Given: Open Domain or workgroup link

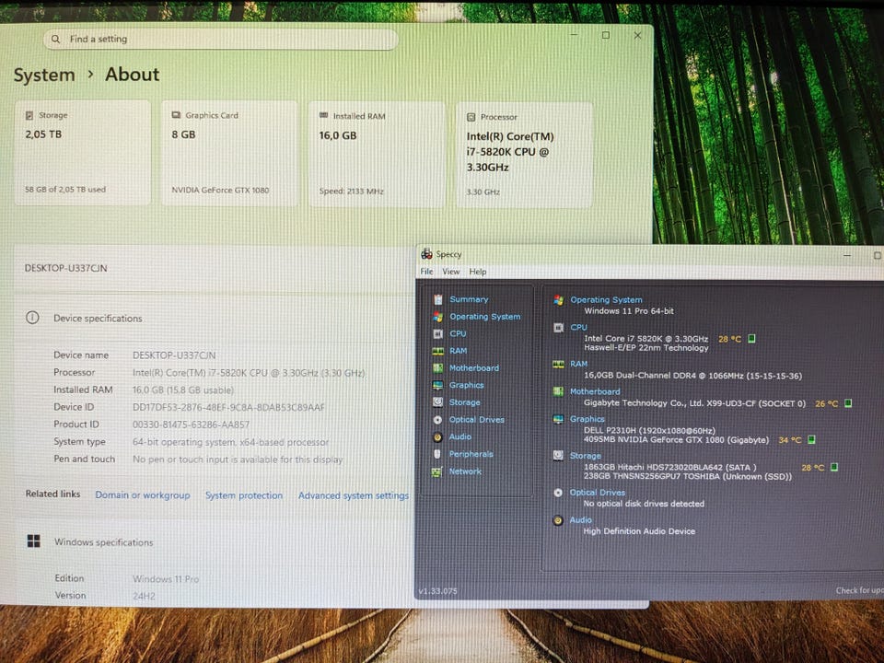Looking at the screenshot, I should pos(143,495).
